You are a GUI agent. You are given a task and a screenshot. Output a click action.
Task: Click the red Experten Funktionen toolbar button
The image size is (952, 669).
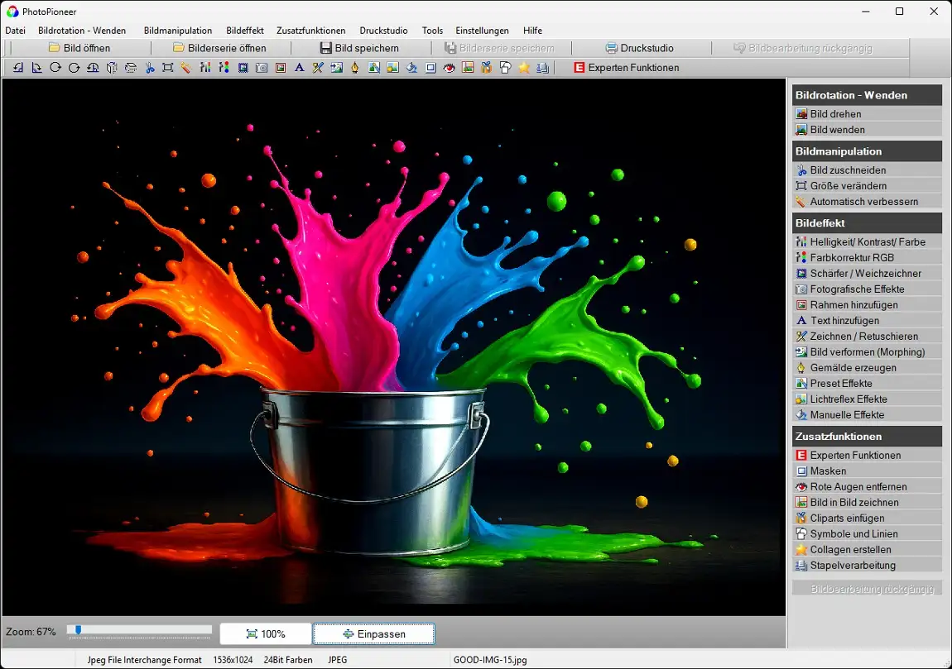coord(626,68)
